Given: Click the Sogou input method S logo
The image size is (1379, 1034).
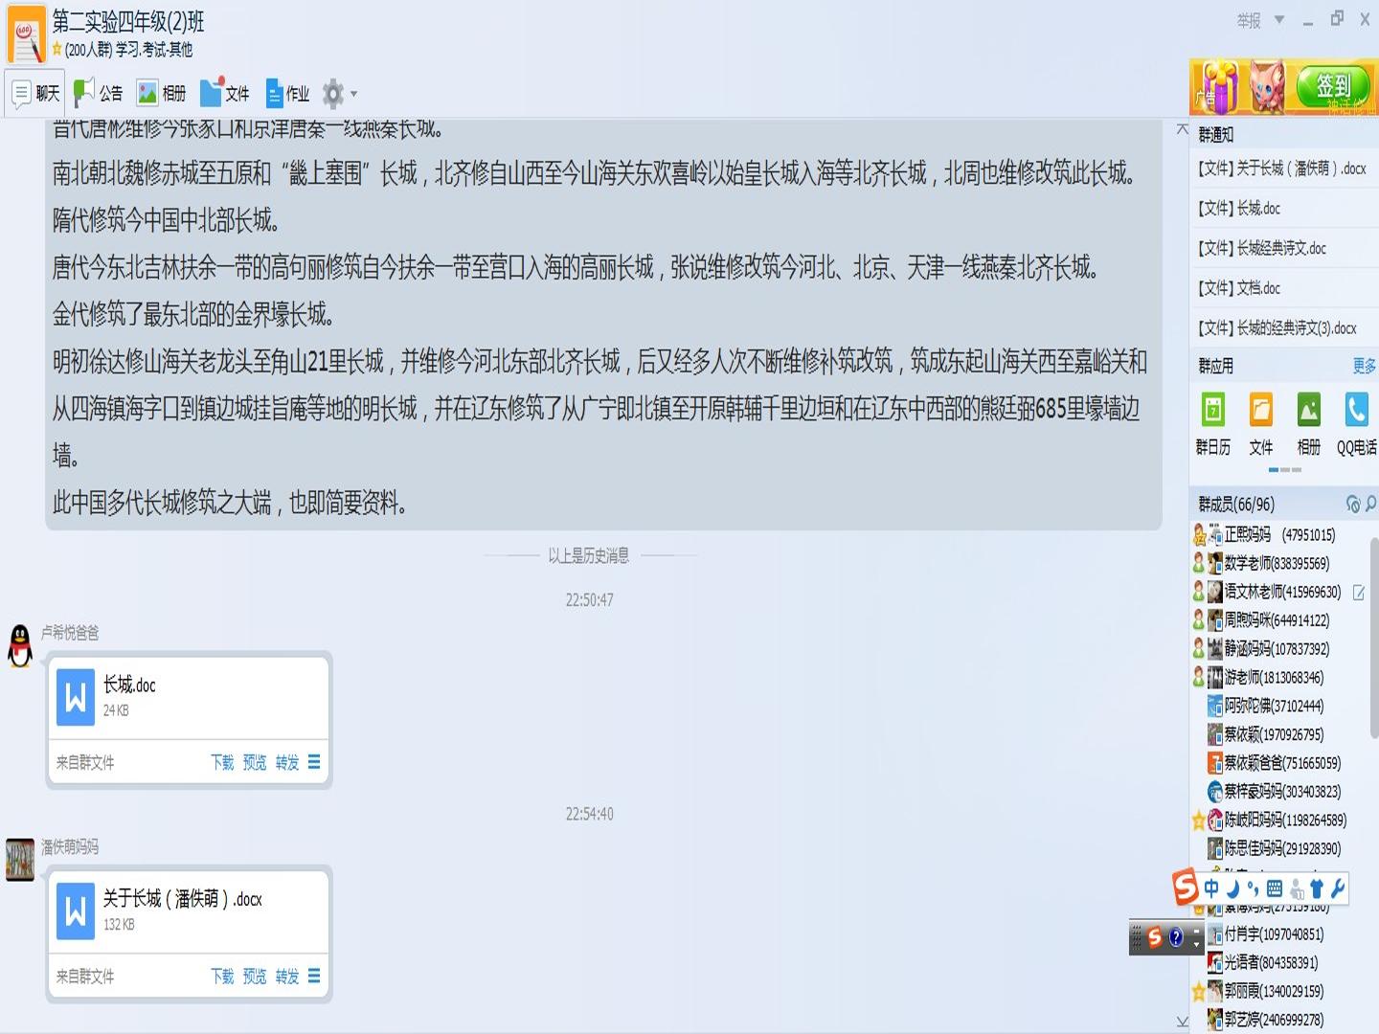Looking at the screenshot, I should [x=1186, y=888].
